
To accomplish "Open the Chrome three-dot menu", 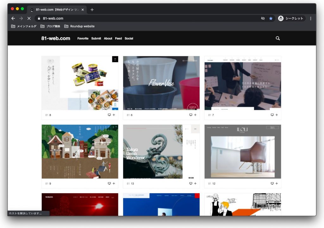I will pyautogui.click(x=311, y=18).
